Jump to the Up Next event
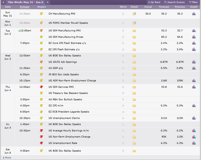Viewport: 201px width, 160px height. coord(154,2)
